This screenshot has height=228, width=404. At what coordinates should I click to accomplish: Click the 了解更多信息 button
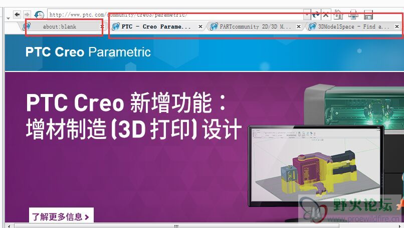(x=61, y=216)
